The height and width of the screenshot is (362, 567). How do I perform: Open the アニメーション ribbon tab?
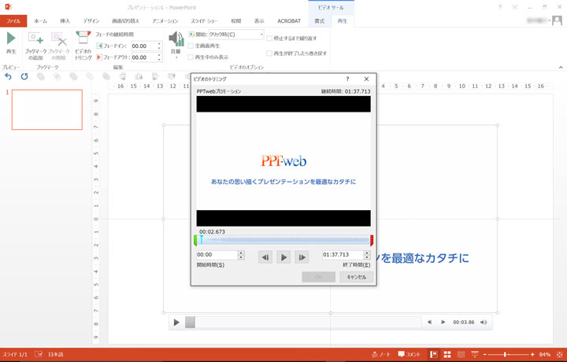(x=165, y=21)
